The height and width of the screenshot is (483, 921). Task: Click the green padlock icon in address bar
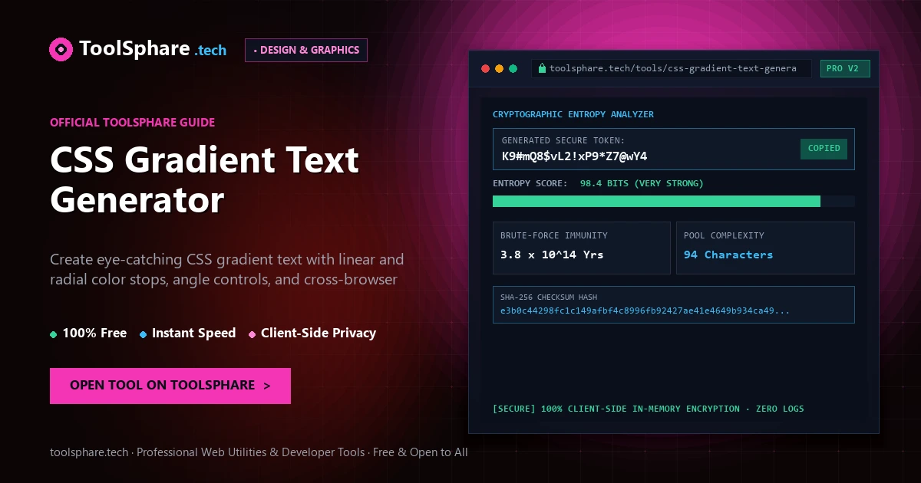[542, 68]
